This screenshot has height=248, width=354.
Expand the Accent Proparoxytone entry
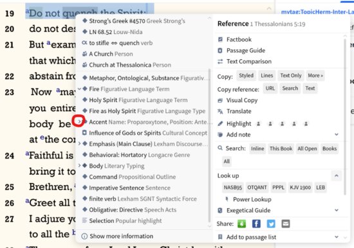[79, 121]
